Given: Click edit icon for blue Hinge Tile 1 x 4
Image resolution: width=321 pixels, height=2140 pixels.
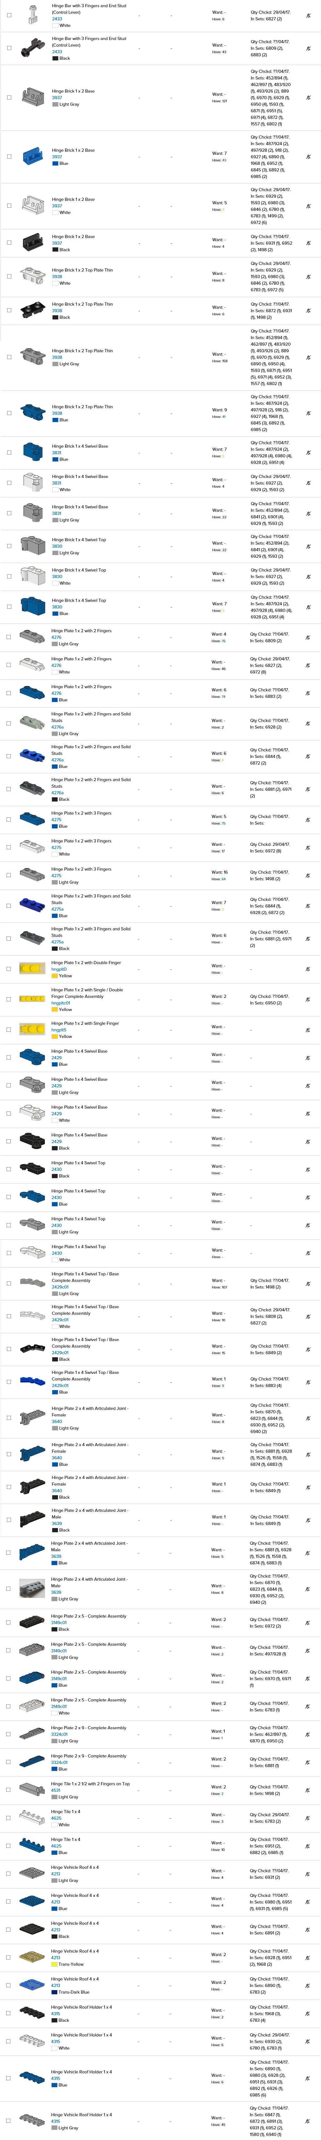Looking at the screenshot, I should pos(308,1846).
